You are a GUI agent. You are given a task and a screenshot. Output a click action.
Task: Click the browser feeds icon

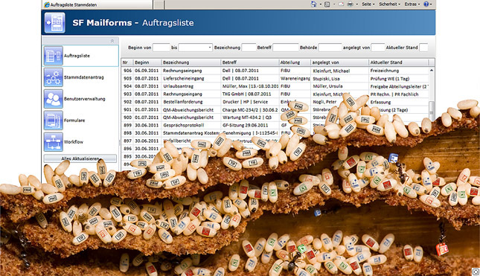point(327,4)
